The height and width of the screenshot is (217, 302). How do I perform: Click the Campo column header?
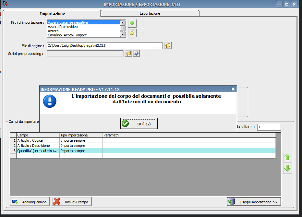[38, 135]
